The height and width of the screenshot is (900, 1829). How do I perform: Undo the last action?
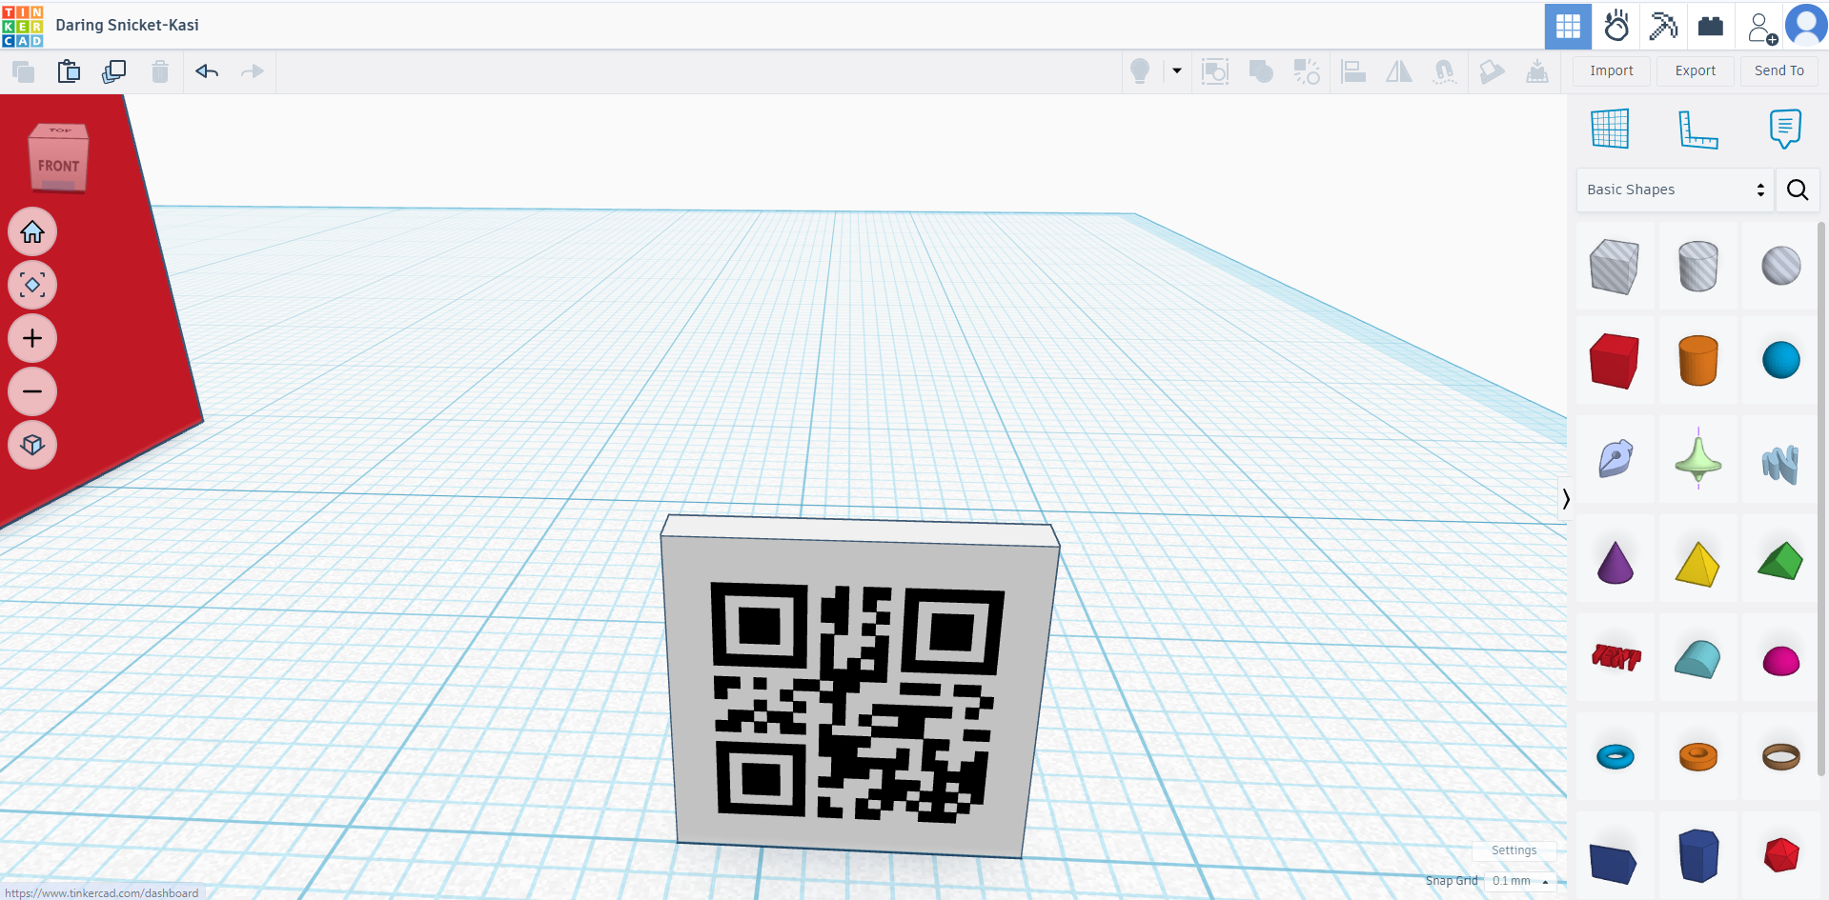click(x=207, y=71)
